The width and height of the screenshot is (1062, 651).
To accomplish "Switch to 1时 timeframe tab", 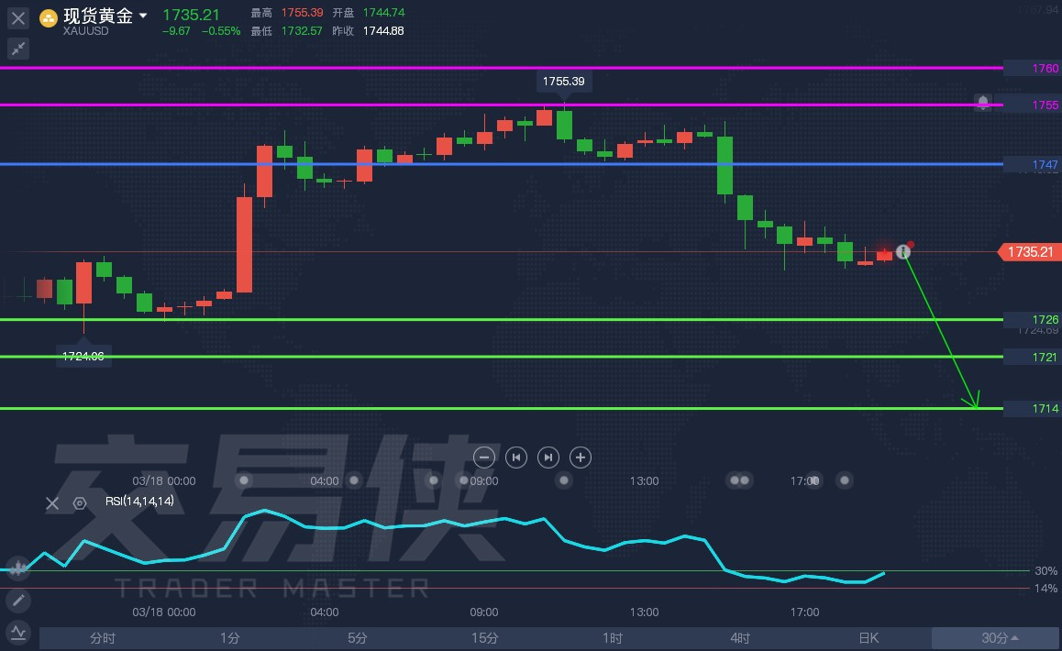I will point(613,638).
